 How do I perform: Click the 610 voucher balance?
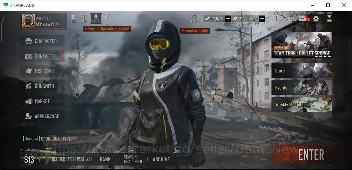tap(238, 19)
